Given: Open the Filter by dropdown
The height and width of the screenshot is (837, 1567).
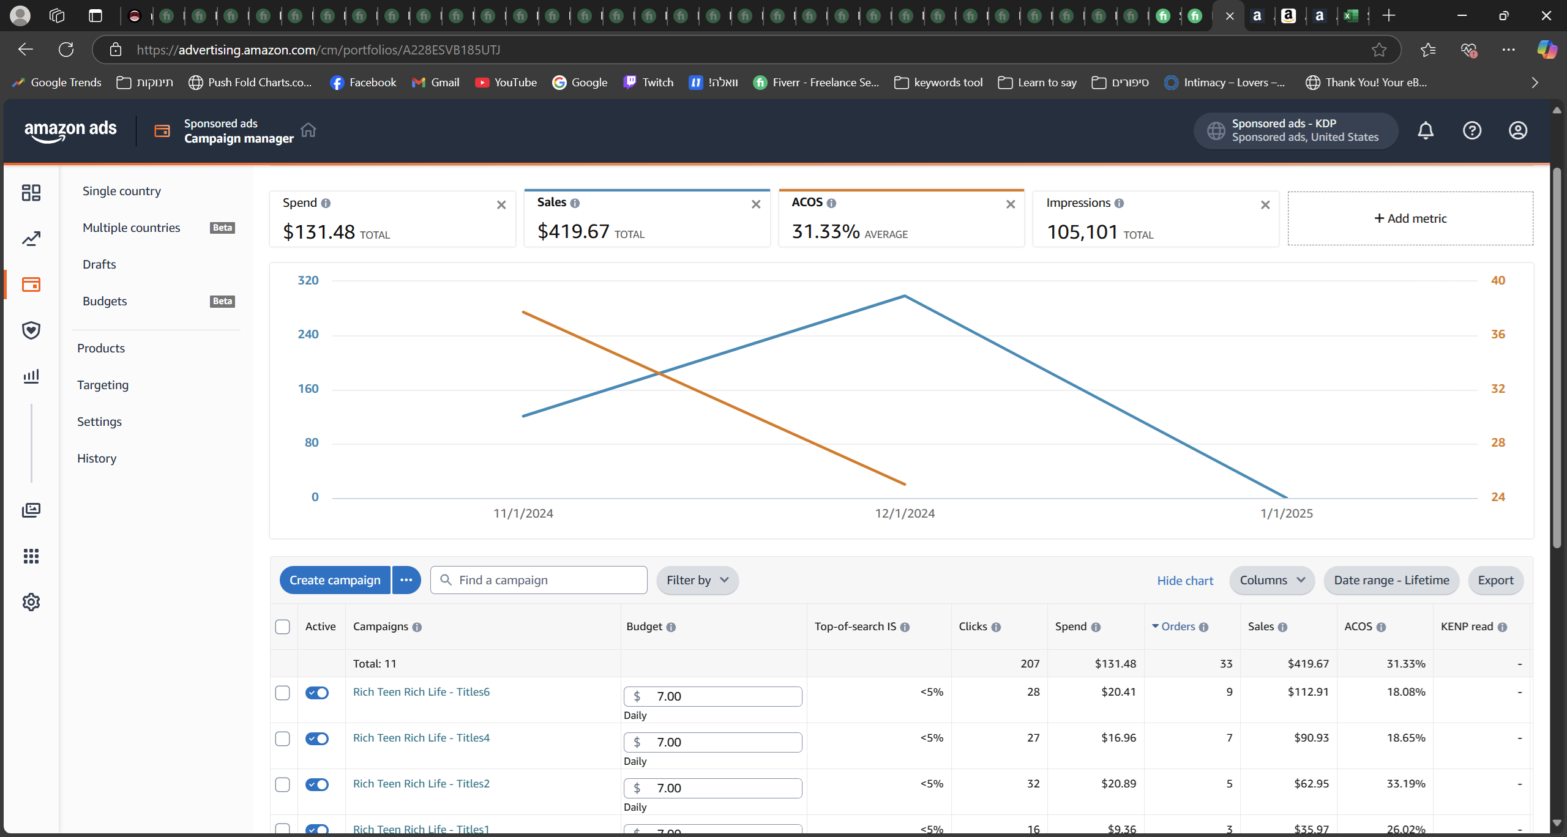Looking at the screenshot, I should 697,580.
